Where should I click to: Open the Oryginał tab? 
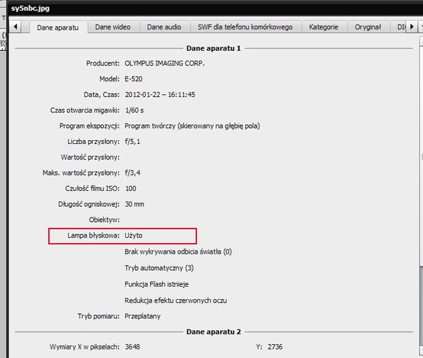click(x=367, y=27)
